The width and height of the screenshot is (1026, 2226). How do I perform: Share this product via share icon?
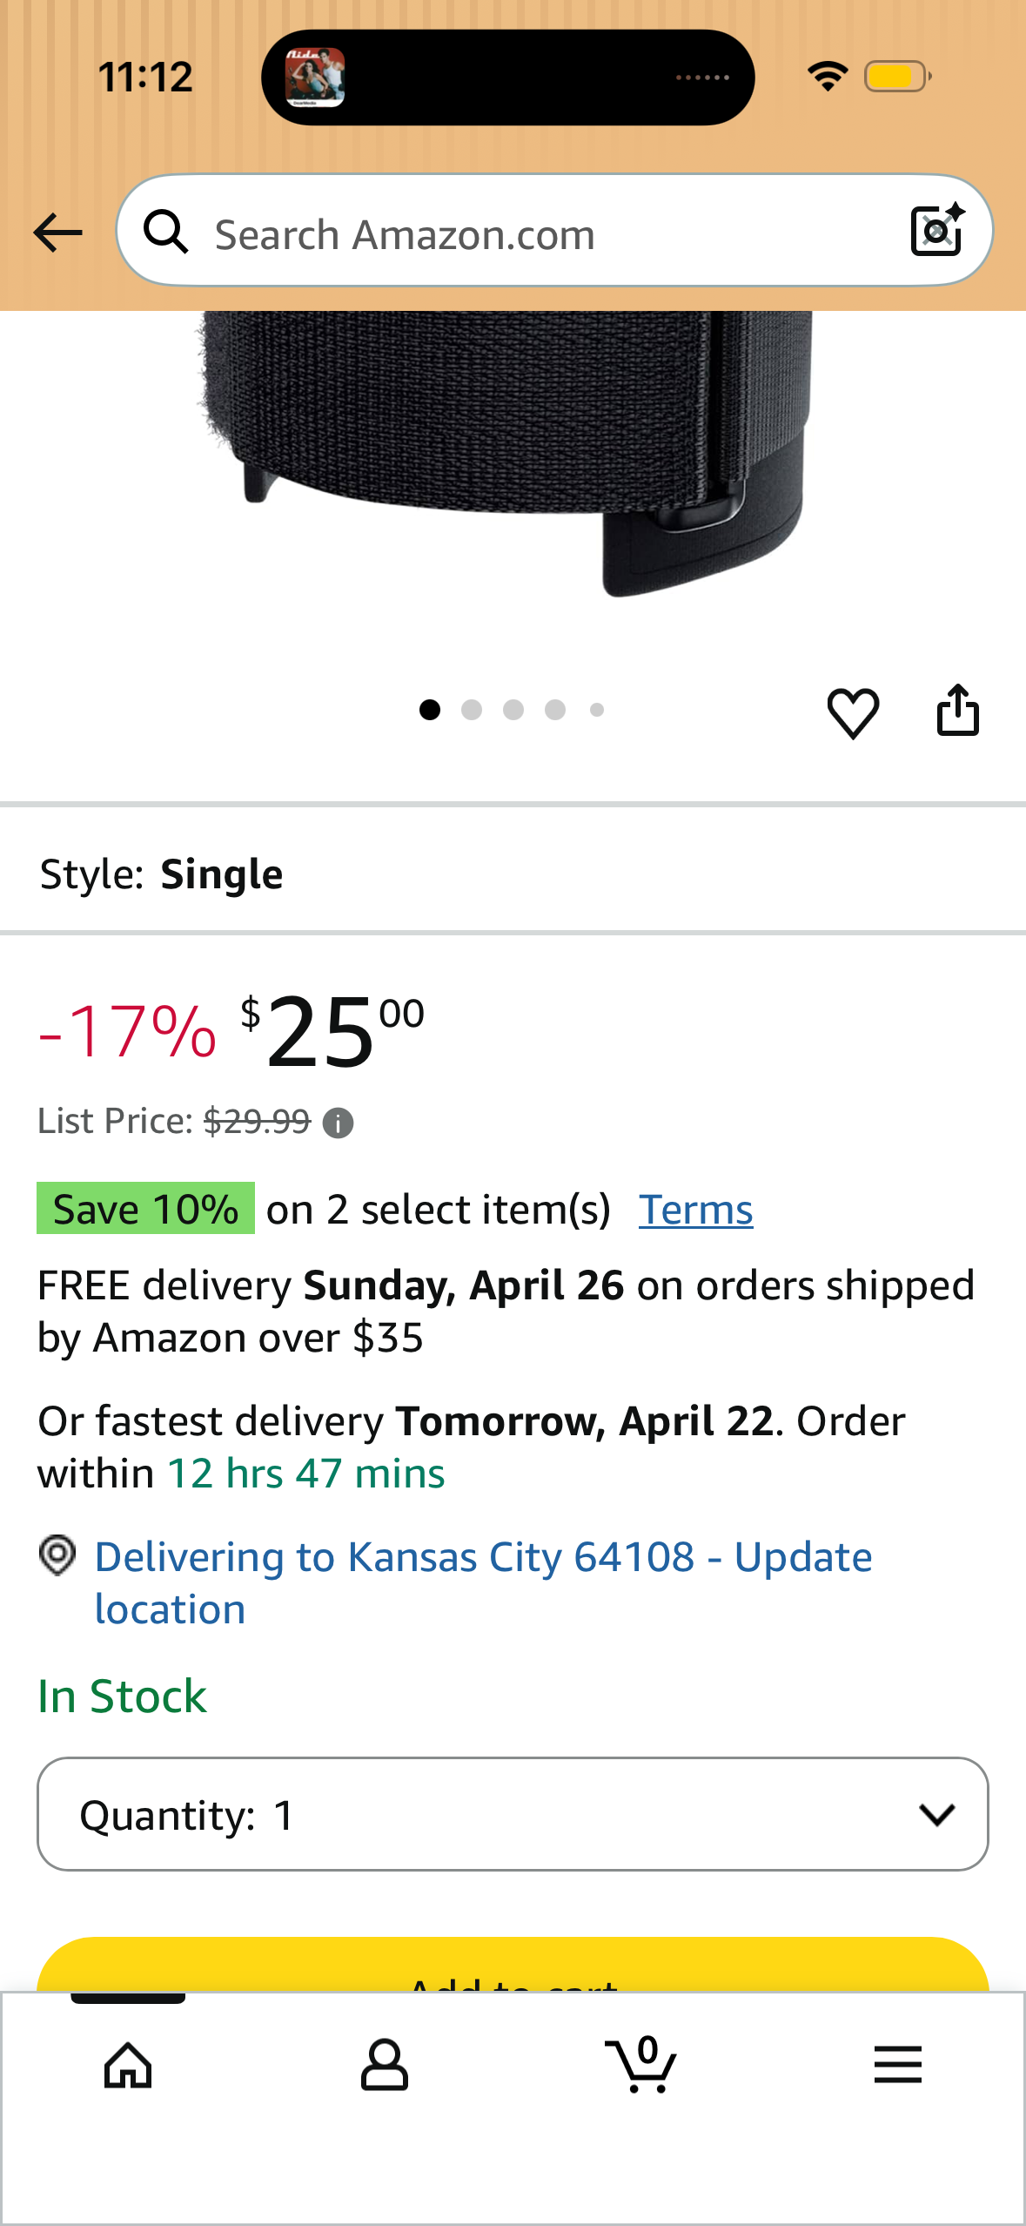[x=958, y=710]
